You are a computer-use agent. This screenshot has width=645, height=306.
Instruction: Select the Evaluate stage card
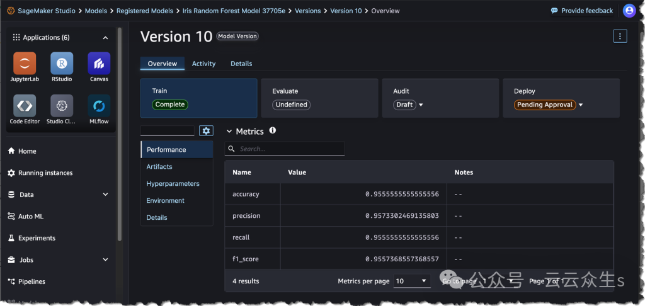pos(319,98)
